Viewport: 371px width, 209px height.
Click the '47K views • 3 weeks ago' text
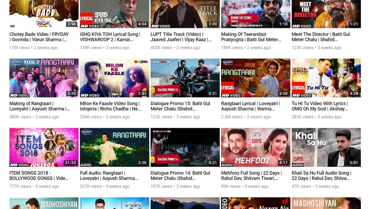tap(315, 186)
